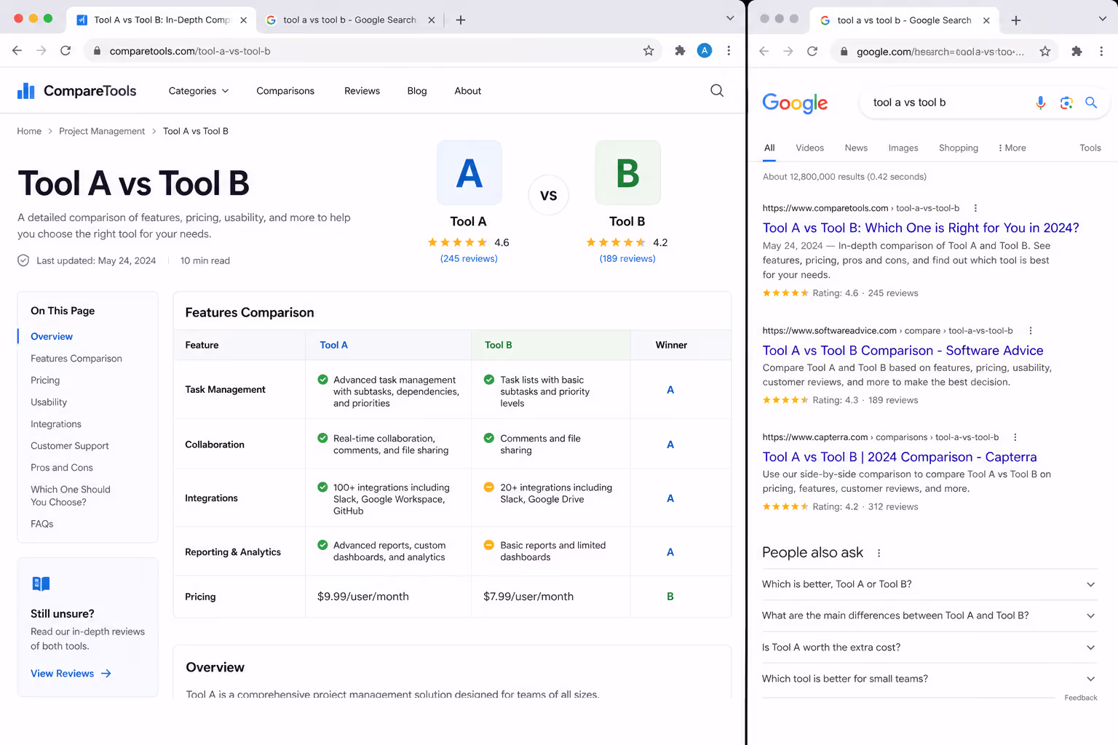This screenshot has width=1118, height=745.
Task: Expand question about main differences between tools
Action: 929,615
